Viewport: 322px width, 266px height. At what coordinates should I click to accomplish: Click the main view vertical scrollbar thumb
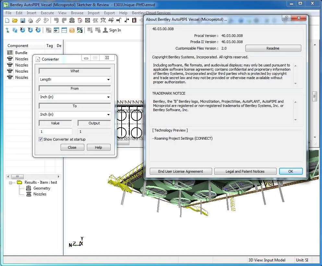pyautogui.click(x=315, y=96)
